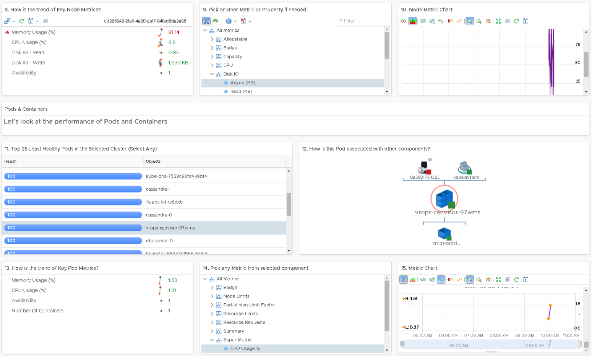Image resolution: width=592 pixels, height=356 pixels.
Task: Expand the Resource Limits metric group
Action: pos(212,314)
